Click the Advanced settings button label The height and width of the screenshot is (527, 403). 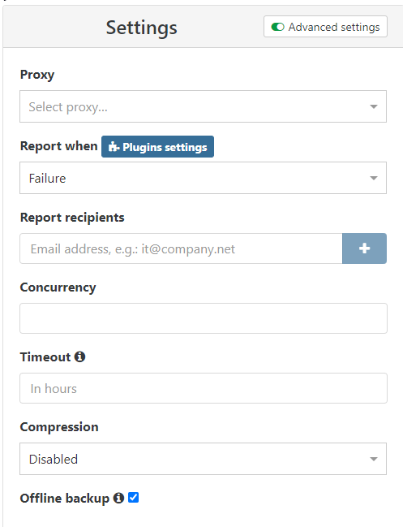click(334, 27)
